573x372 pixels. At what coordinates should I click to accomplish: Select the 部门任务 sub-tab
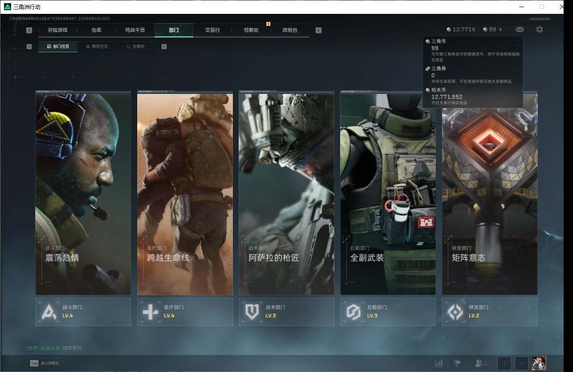[x=58, y=46]
